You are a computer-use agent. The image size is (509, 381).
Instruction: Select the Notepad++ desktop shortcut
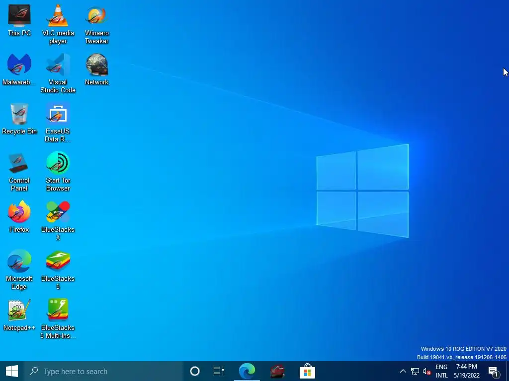(19, 315)
